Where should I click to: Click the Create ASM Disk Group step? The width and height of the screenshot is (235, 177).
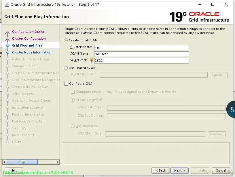tap(30, 87)
